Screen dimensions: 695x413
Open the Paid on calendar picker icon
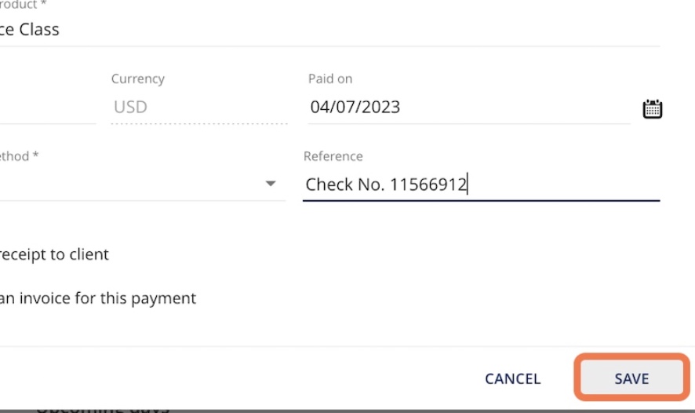point(652,108)
